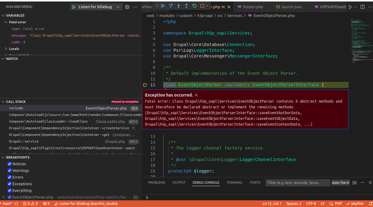Toggle the Everything breakpoint checkbox

[9, 190]
